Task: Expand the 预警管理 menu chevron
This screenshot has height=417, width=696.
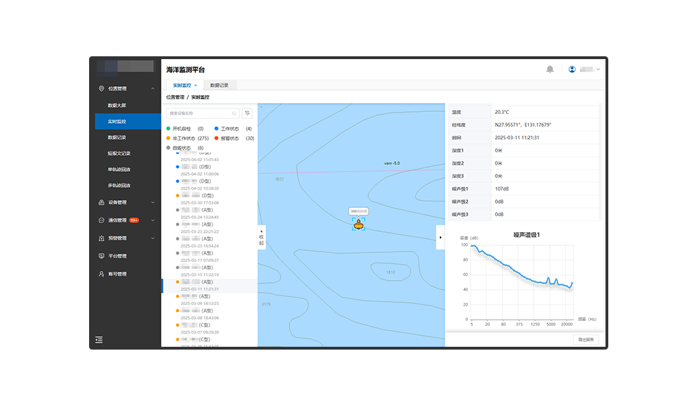Action: [152, 238]
